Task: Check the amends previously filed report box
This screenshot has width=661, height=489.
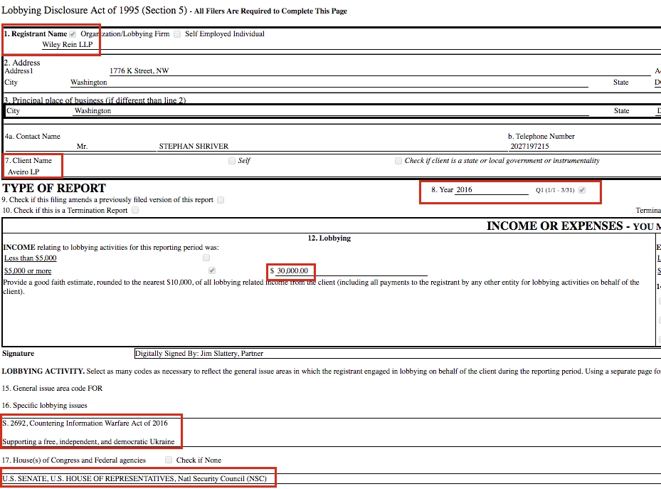Action: (x=221, y=200)
